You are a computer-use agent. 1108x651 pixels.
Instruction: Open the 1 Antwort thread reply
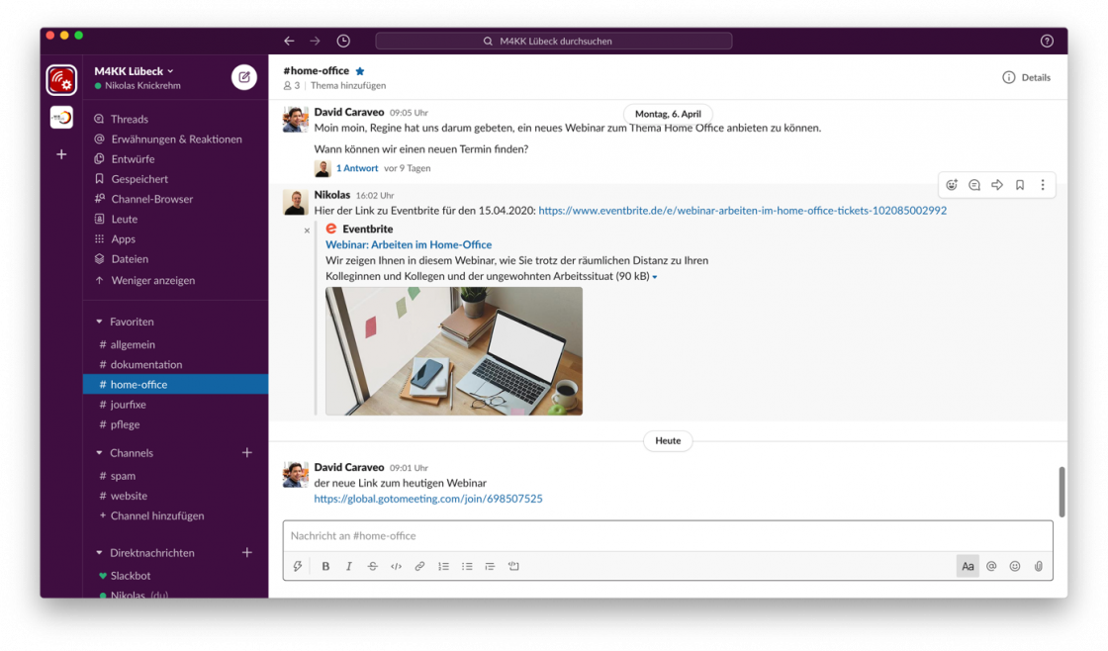pos(356,168)
